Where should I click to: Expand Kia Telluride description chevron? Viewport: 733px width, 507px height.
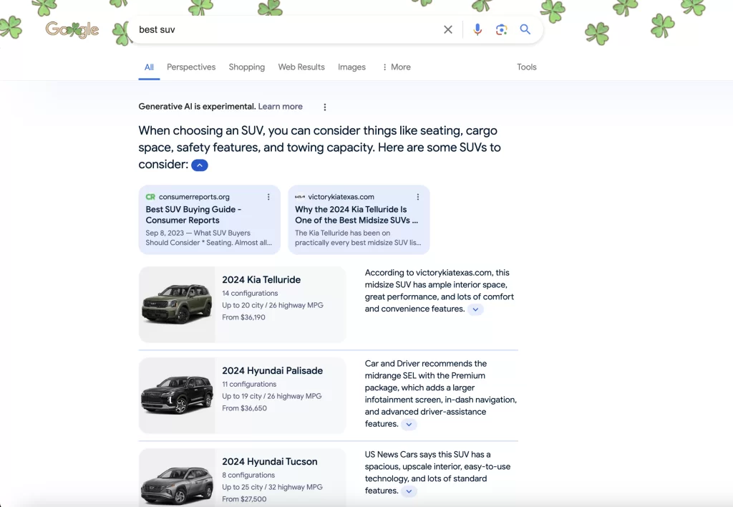tap(475, 309)
